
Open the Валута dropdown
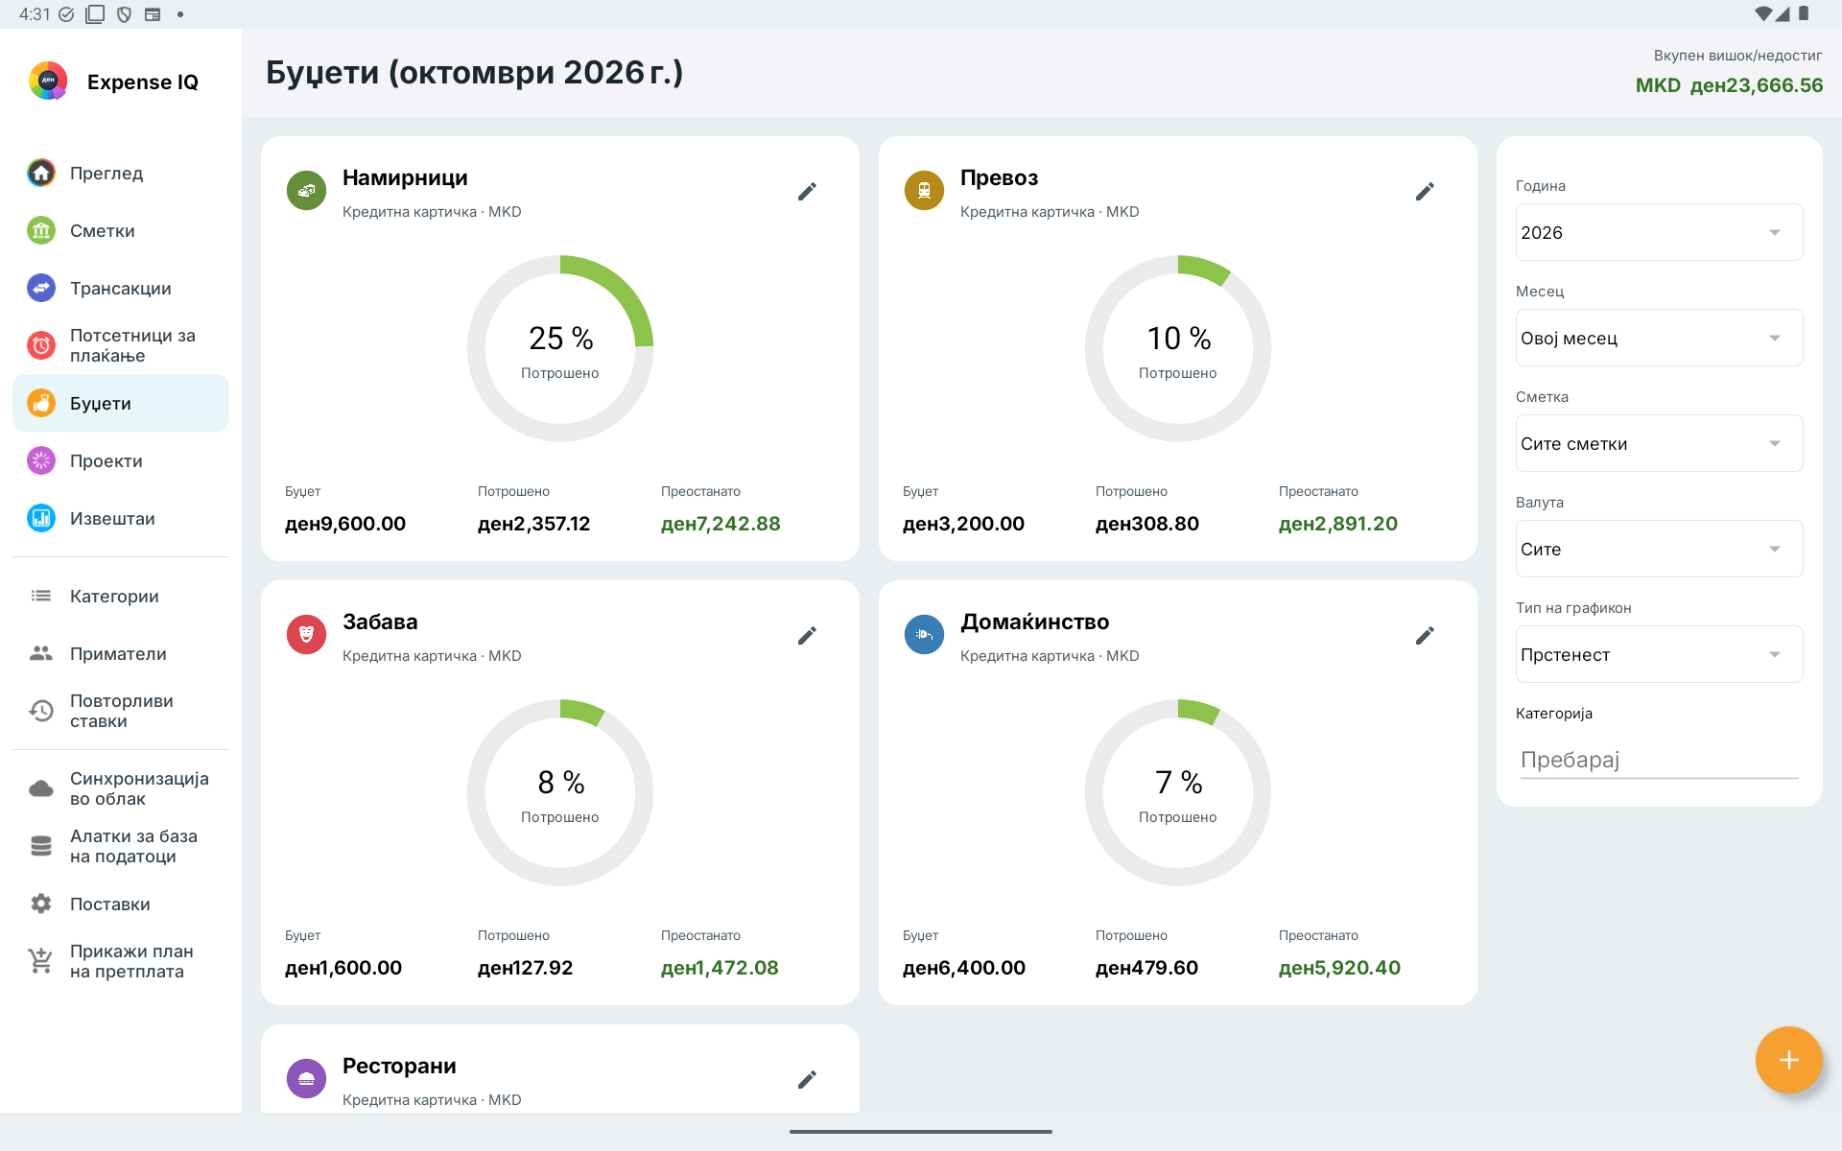click(x=1659, y=549)
